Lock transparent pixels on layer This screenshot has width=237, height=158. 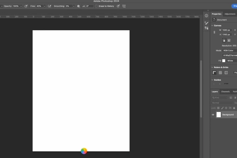point(219,108)
